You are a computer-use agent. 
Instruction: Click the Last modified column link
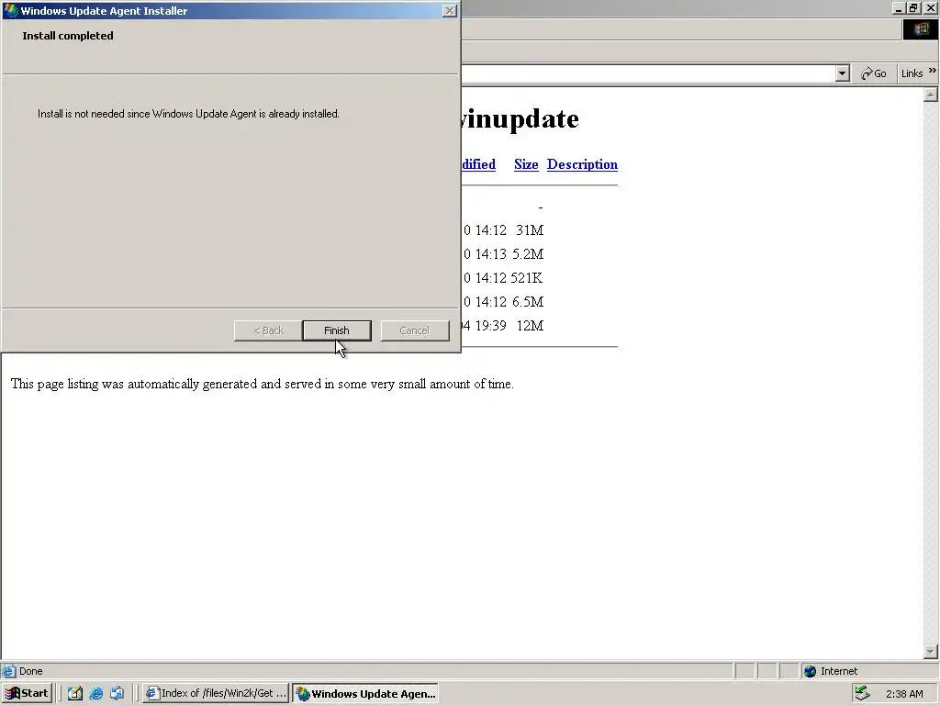478,164
